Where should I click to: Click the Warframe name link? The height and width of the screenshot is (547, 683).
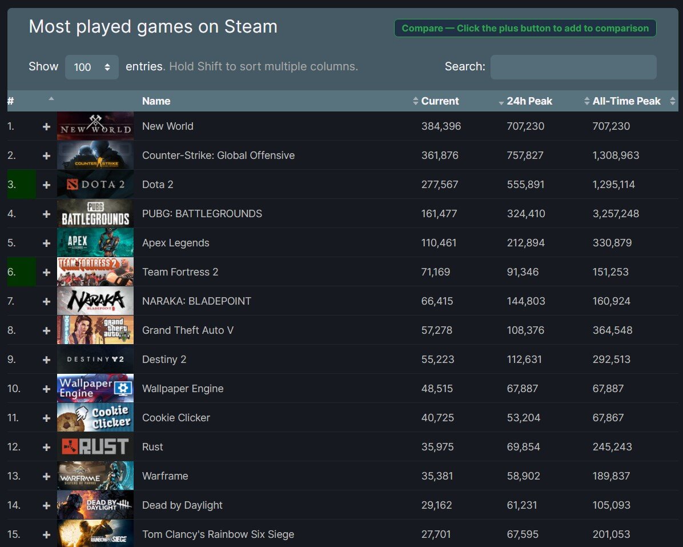(x=165, y=476)
